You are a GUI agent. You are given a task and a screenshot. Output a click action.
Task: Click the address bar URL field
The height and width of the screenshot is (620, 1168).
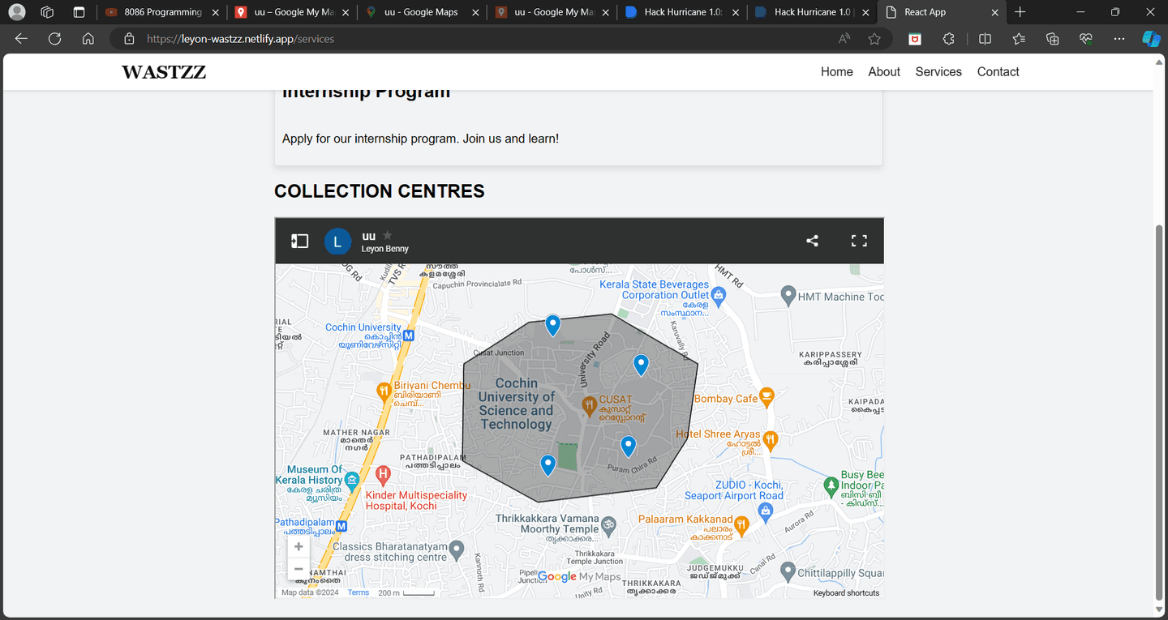487,39
